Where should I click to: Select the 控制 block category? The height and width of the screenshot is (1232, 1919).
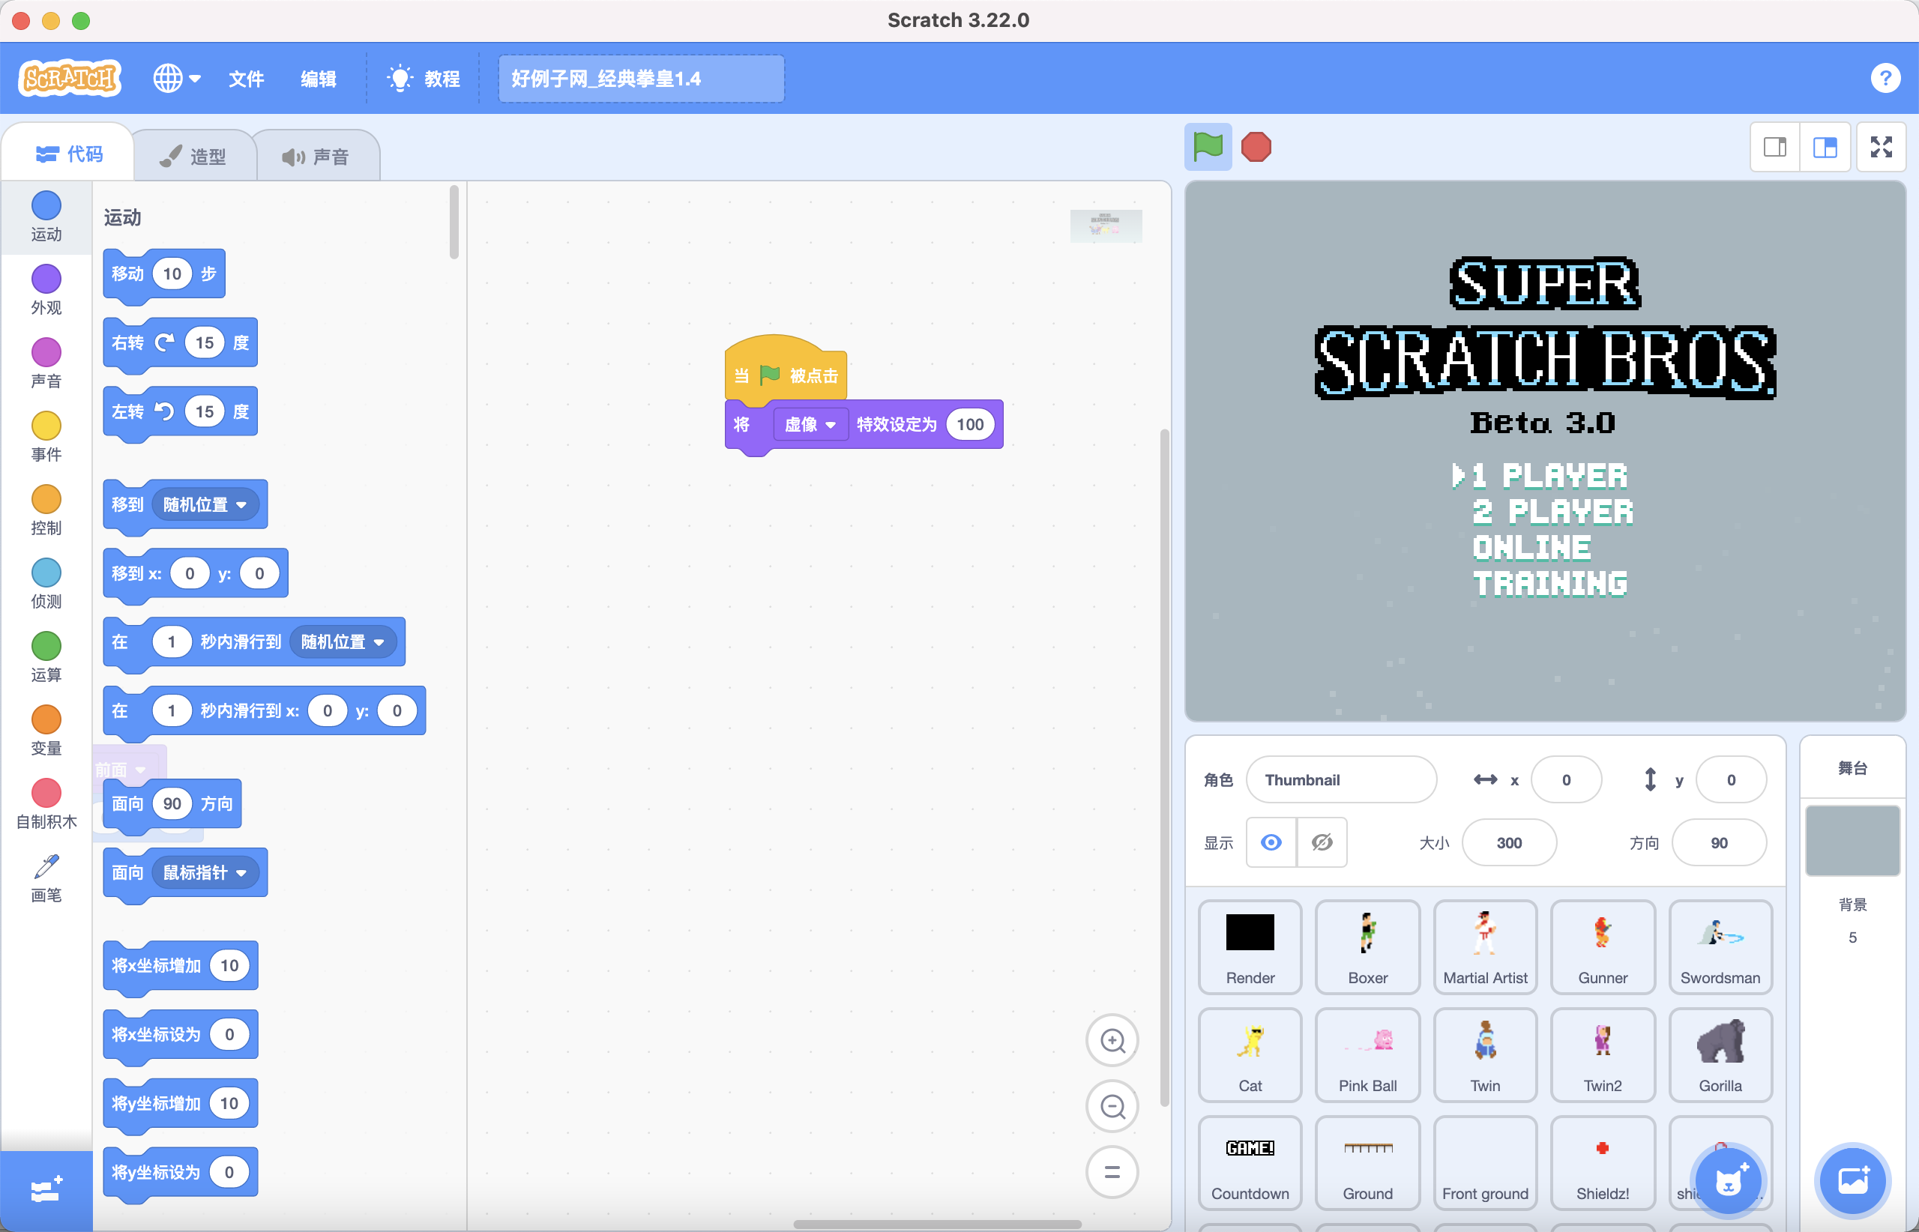(46, 510)
